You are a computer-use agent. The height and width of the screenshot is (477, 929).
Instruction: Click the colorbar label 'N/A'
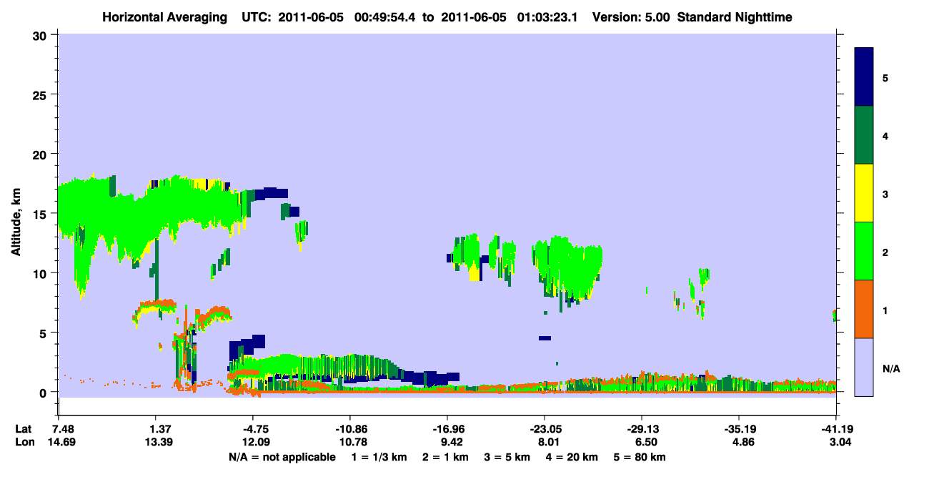click(891, 368)
